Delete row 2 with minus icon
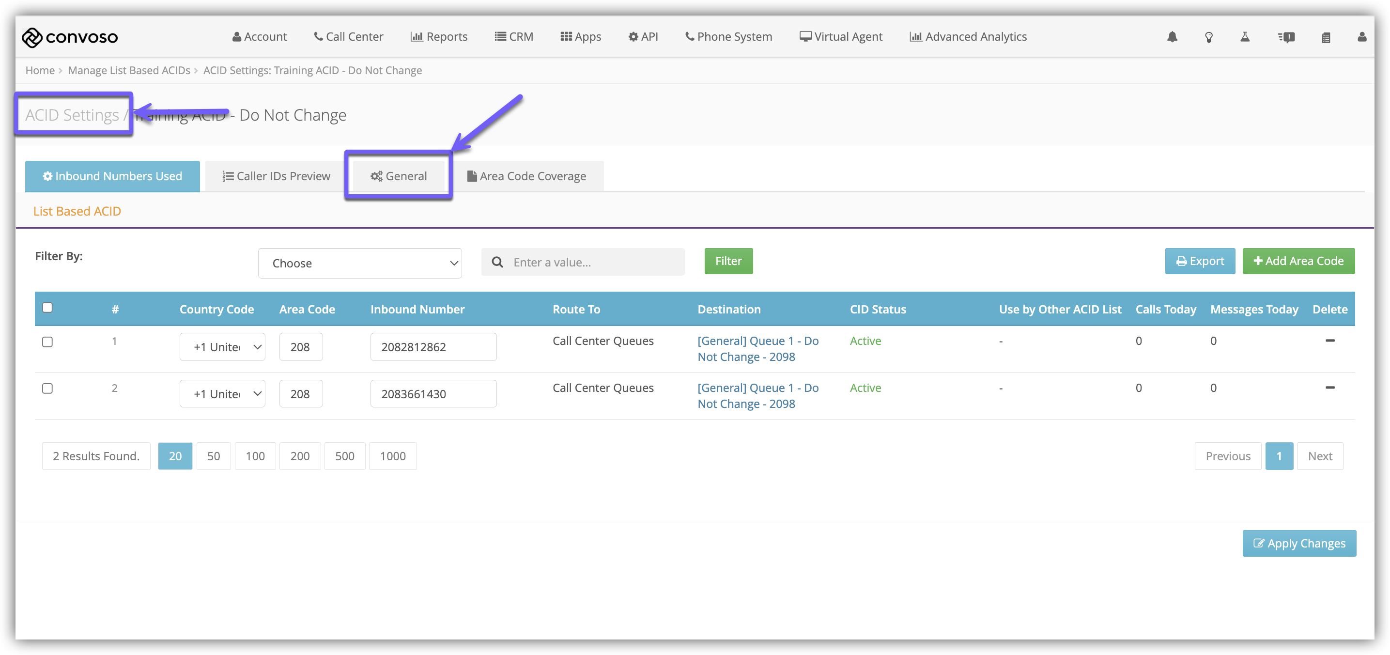1390x655 pixels. (1329, 388)
